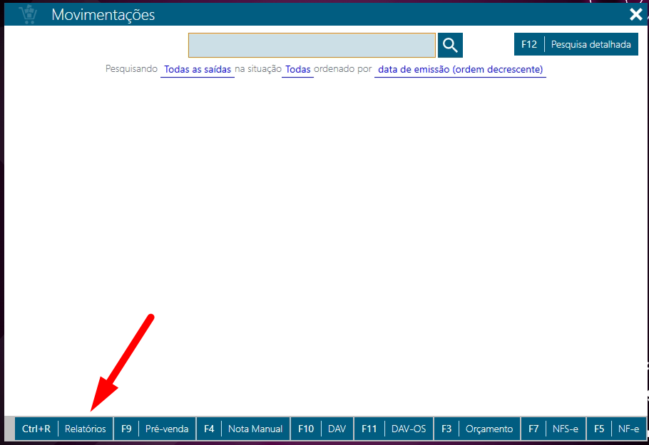This screenshot has height=445, width=649.
Task: Expand the situação 'Todas' dropdown
Action: [297, 70]
